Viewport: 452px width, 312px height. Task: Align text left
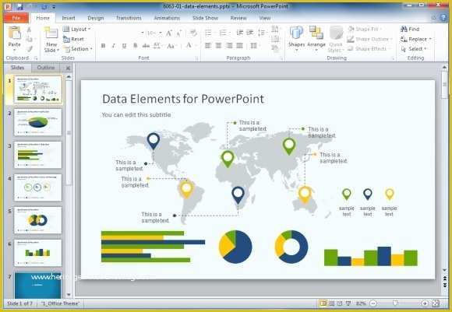(208, 45)
